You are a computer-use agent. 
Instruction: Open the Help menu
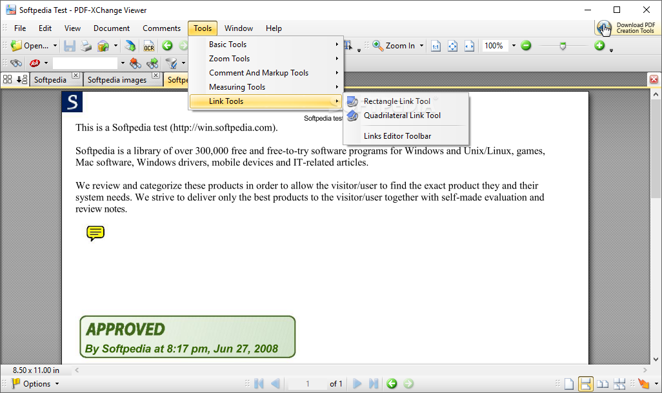click(274, 28)
